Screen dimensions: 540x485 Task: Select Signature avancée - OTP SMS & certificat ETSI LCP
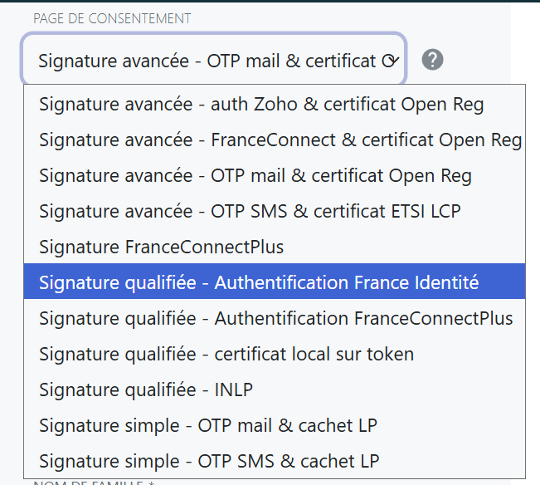(x=275, y=211)
